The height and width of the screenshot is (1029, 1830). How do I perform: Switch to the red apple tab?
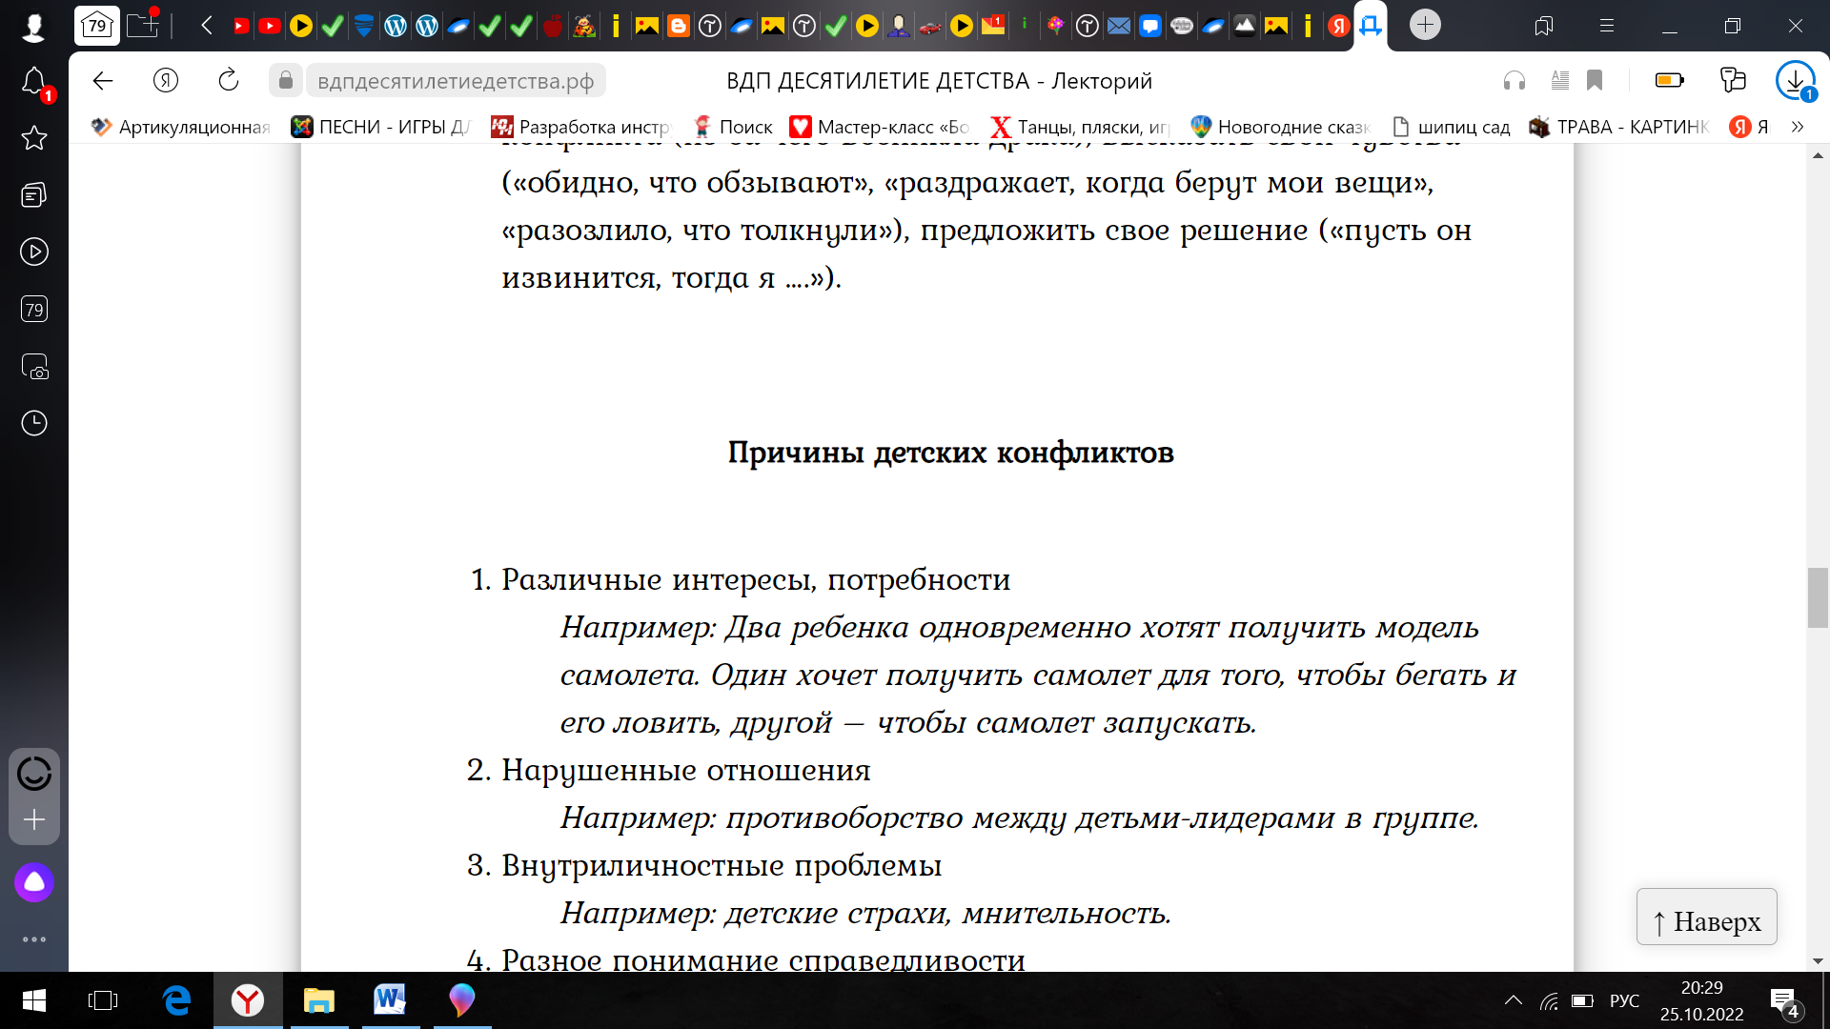click(553, 26)
